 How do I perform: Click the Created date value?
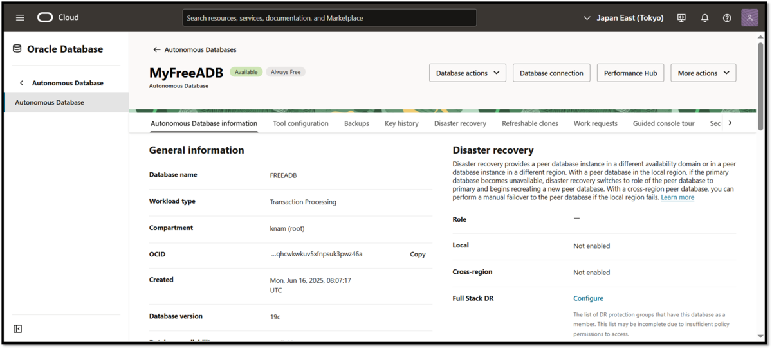pos(310,285)
